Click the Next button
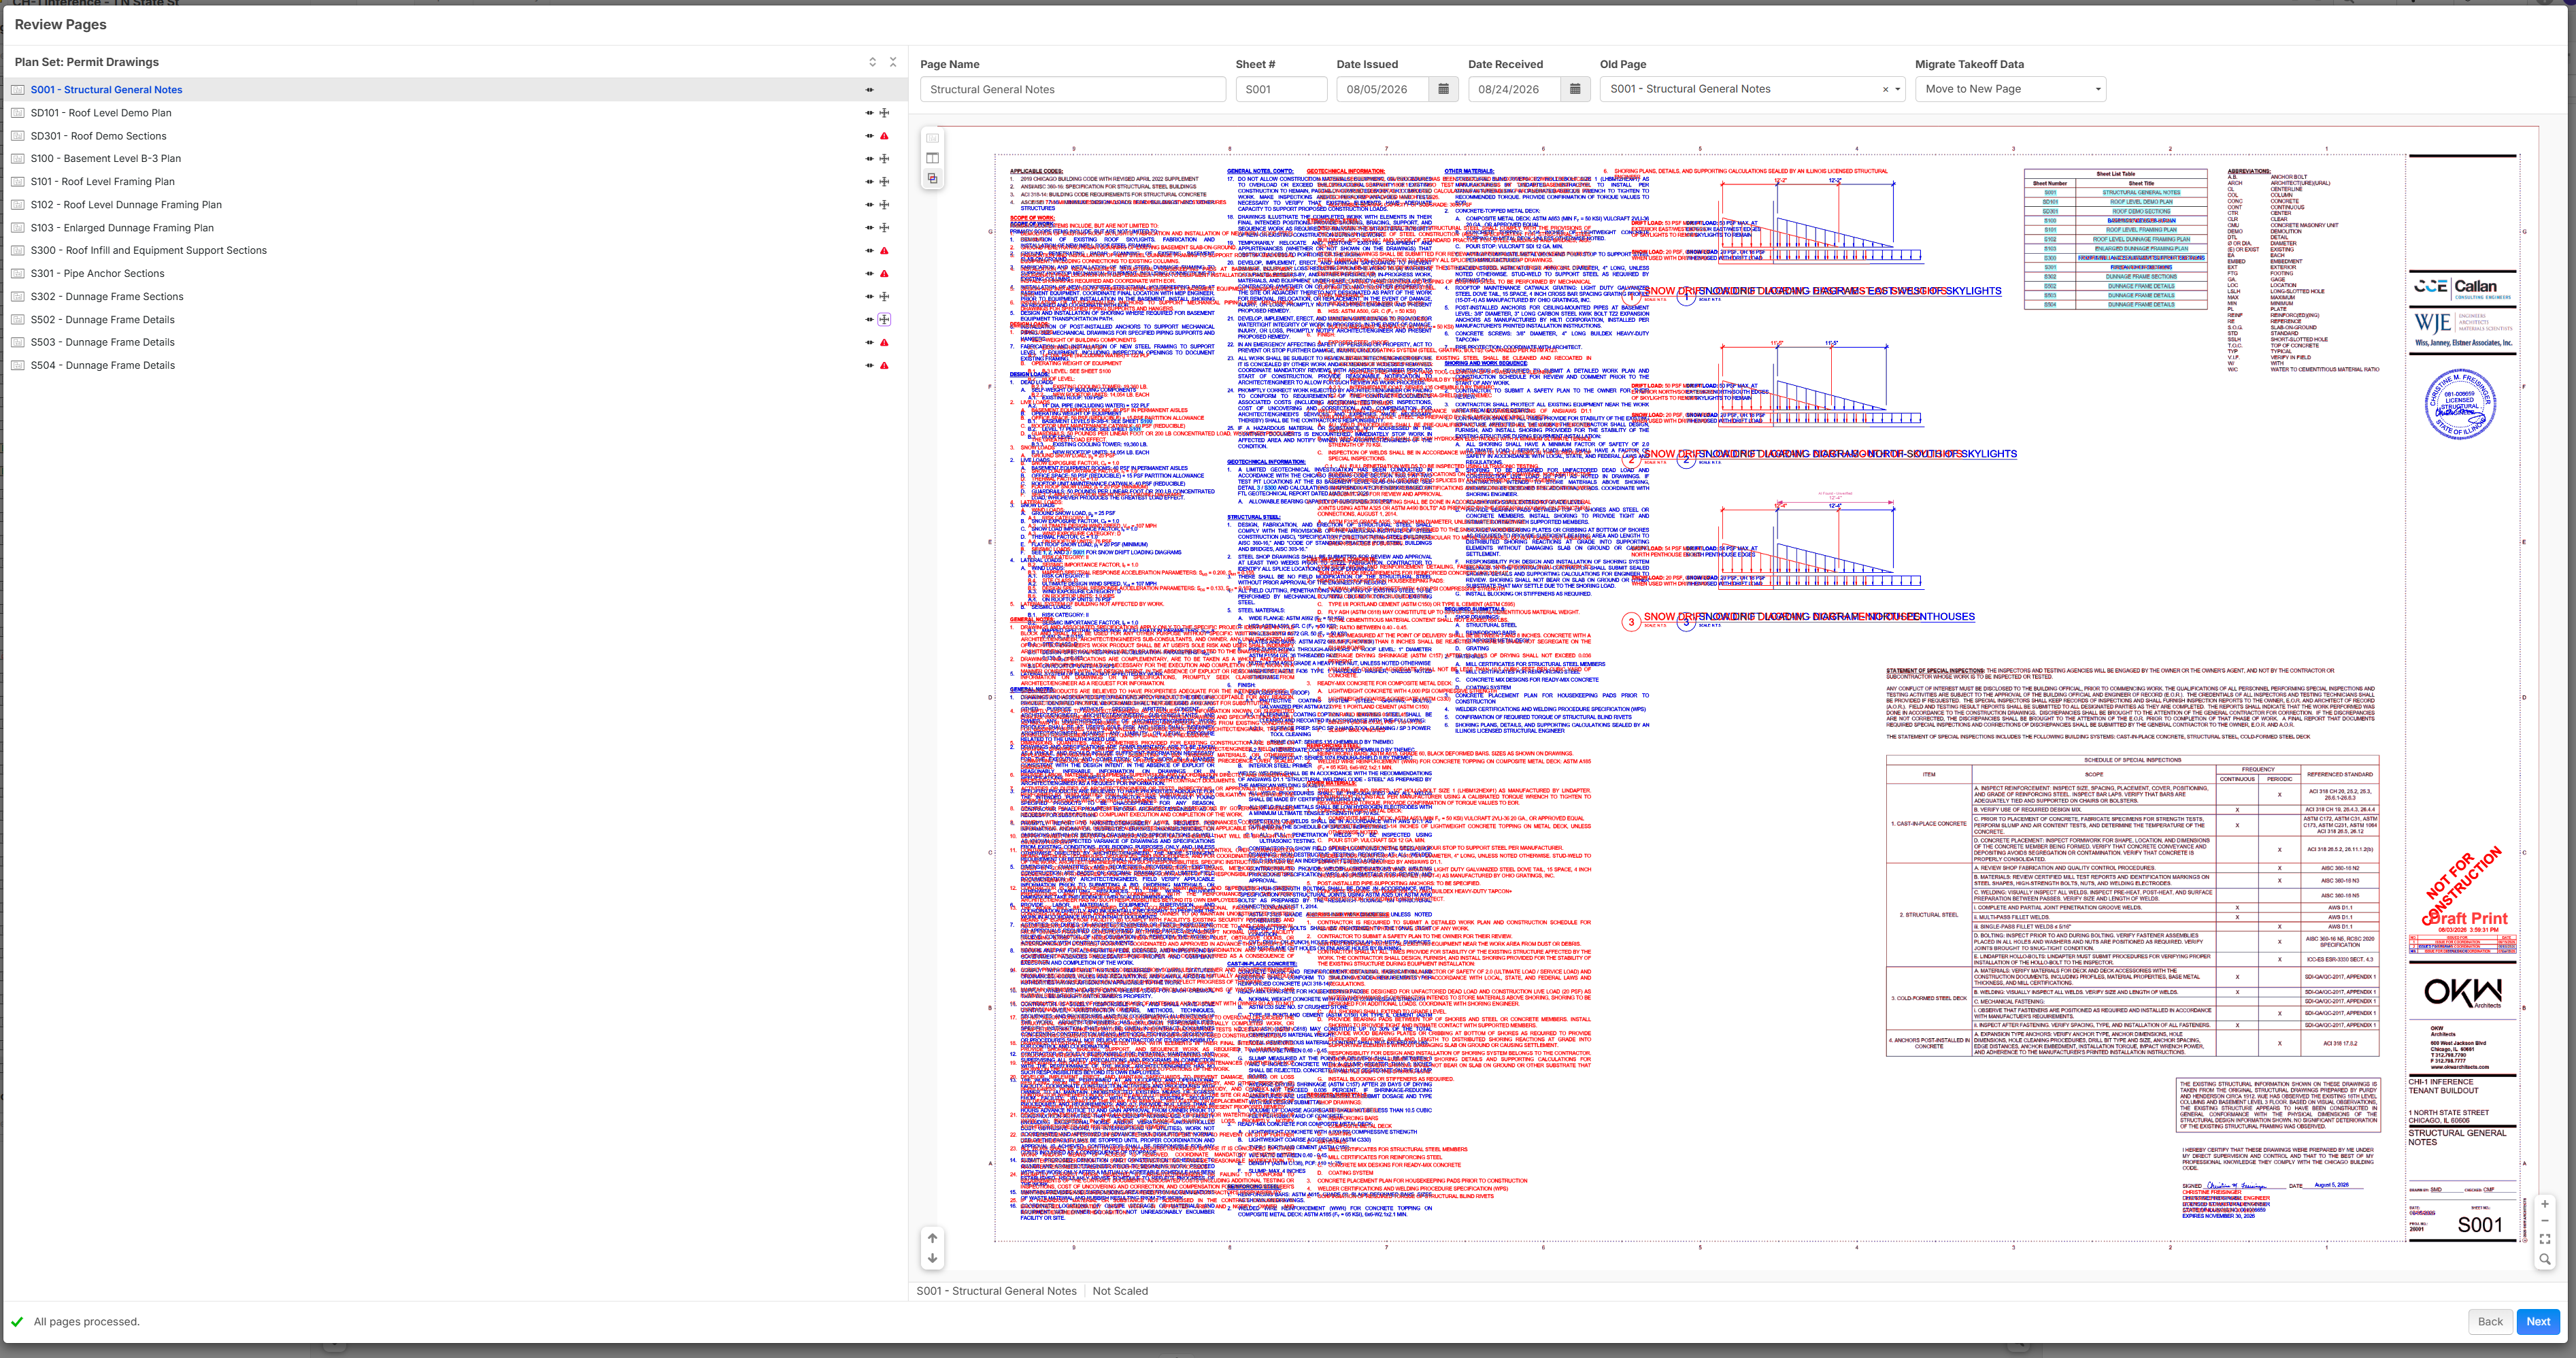The height and width of the screenshot is (1358, 2576). tap(2538, 1321)
